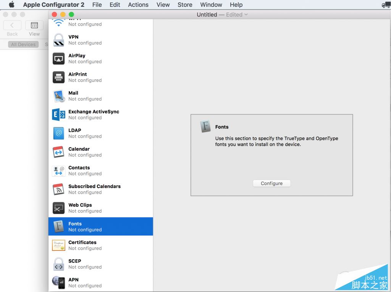Click Not configured under Fonts row
The width and height of the screenshot is (391, 292).
85,229
